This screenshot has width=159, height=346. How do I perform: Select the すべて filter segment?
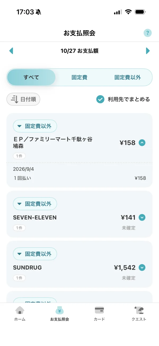tap(31, 77)
